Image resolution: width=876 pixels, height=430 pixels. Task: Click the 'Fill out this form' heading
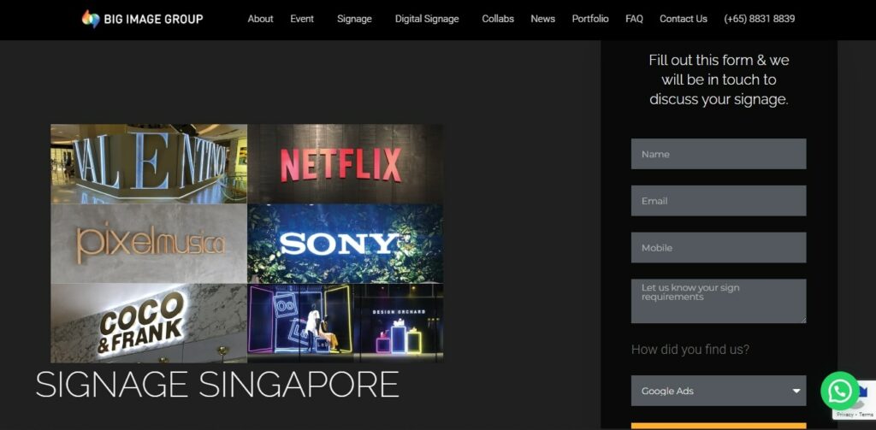click(x=719, y=80)
